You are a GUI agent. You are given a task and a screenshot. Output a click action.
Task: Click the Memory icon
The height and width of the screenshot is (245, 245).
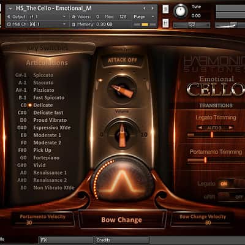pos(73,24)
